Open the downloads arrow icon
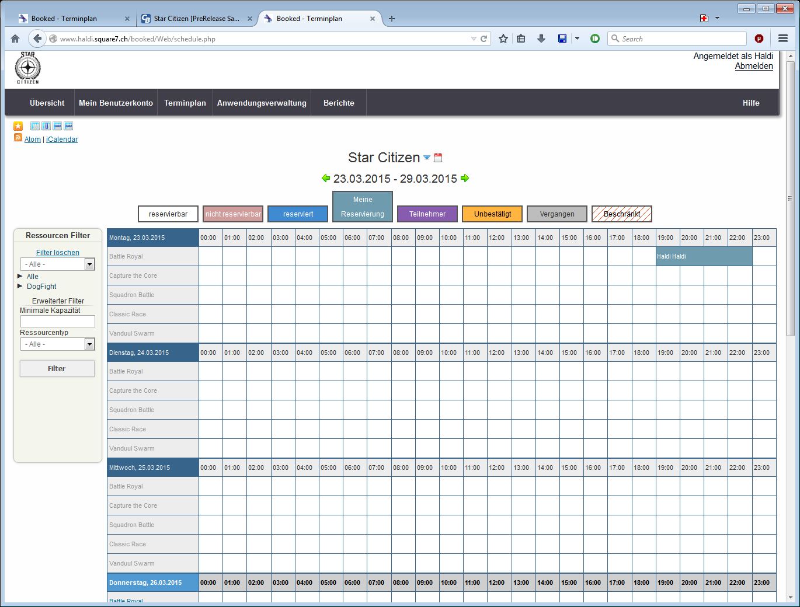This screenshot has width=800, height=607. [x=541, y=39]
